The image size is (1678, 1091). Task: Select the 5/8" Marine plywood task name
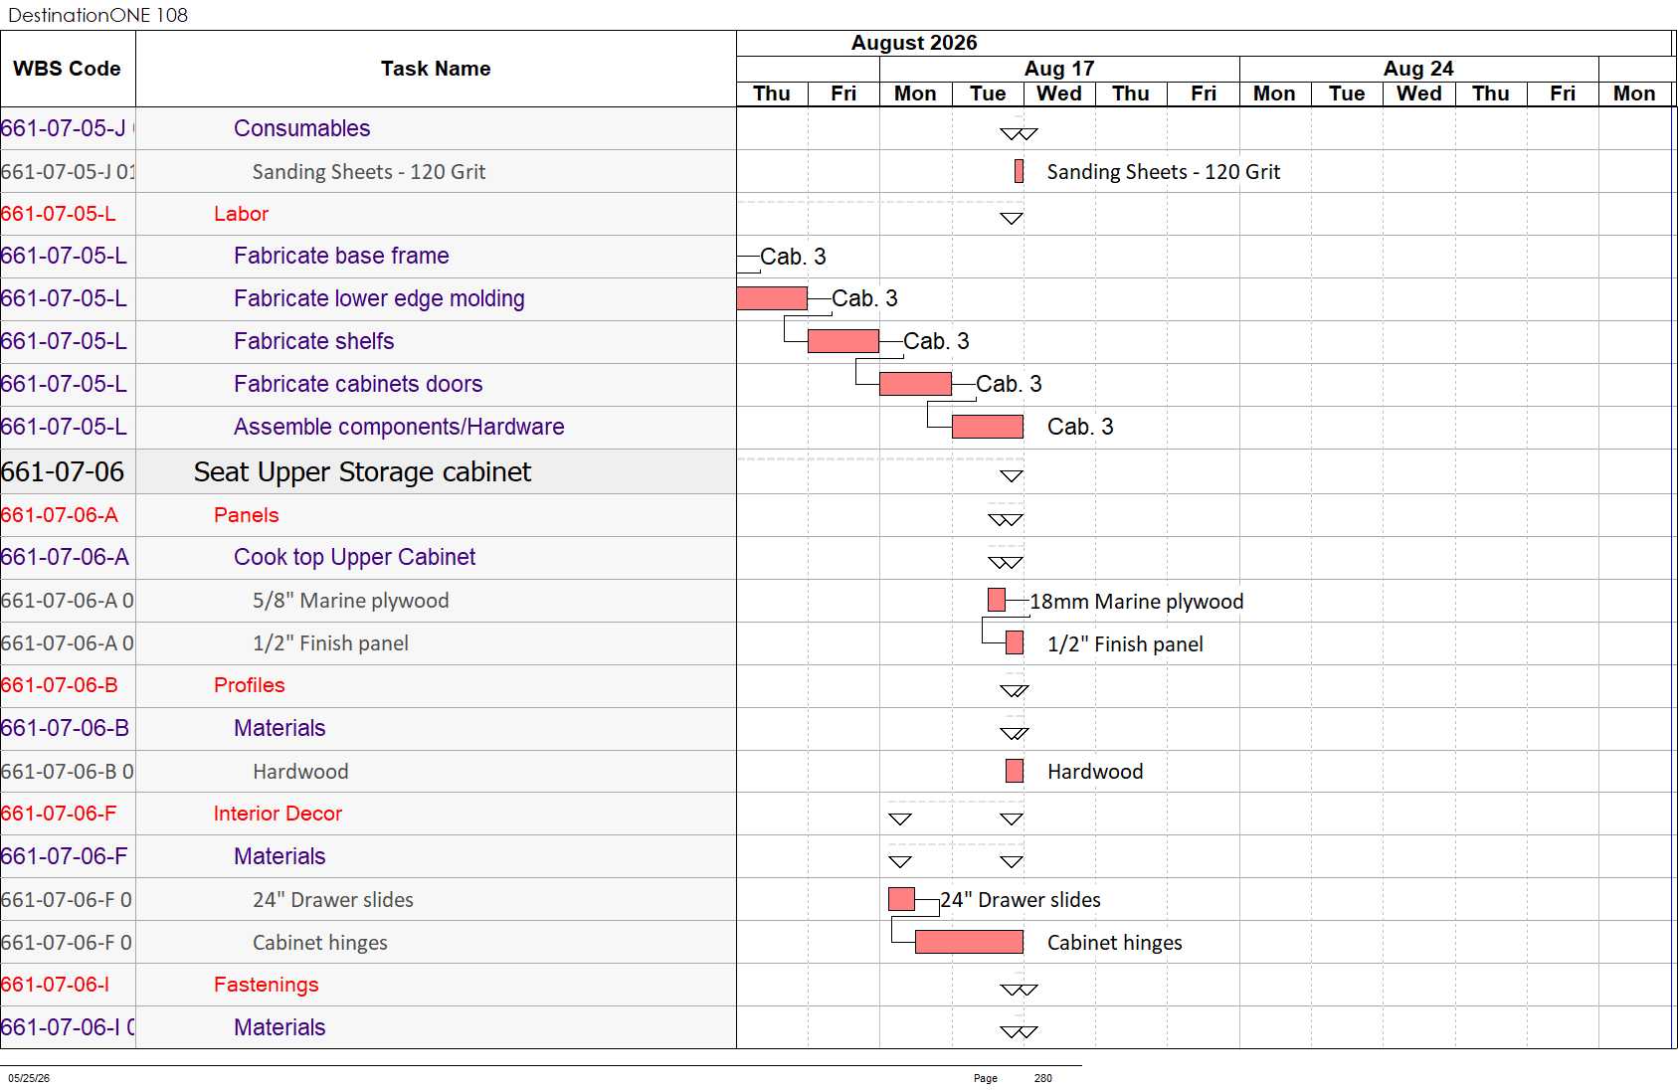pyautogui.click(x=350, y=601)
